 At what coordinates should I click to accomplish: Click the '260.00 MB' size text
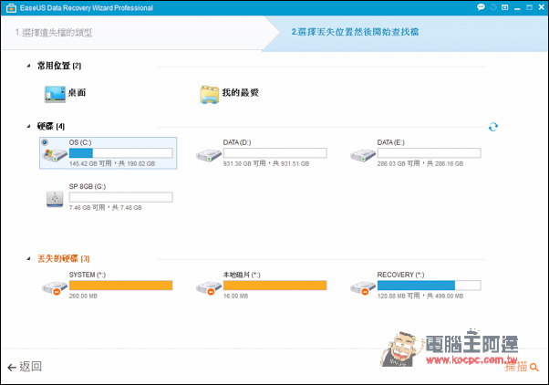coord(83,296)
